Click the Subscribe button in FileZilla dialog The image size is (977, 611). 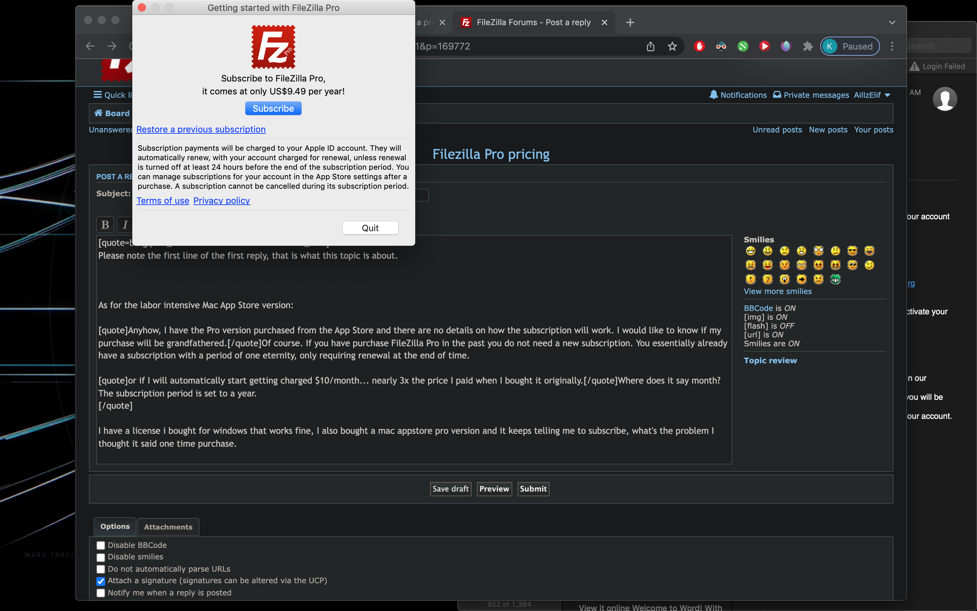[x=273, y=108]
